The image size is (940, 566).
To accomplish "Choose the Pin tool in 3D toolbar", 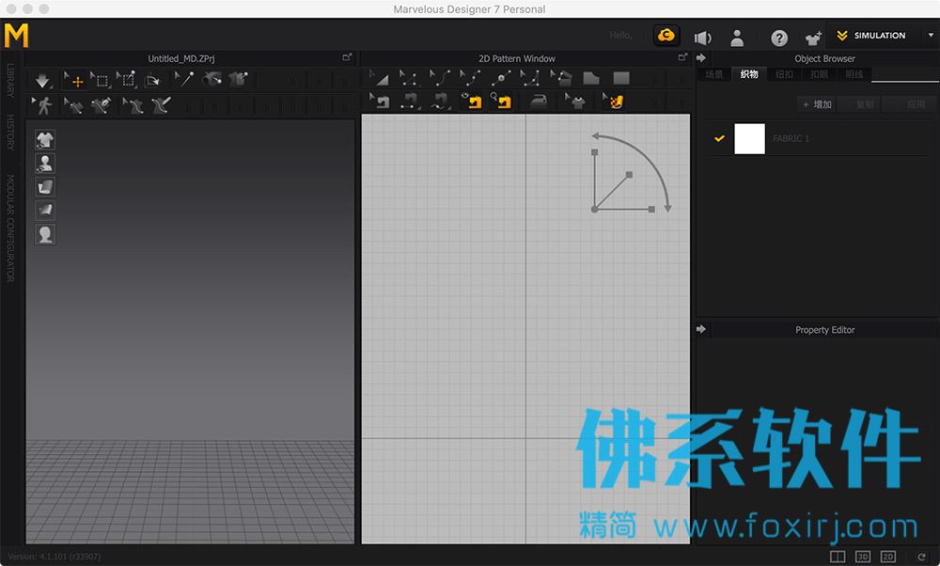I will click(183, 80).
